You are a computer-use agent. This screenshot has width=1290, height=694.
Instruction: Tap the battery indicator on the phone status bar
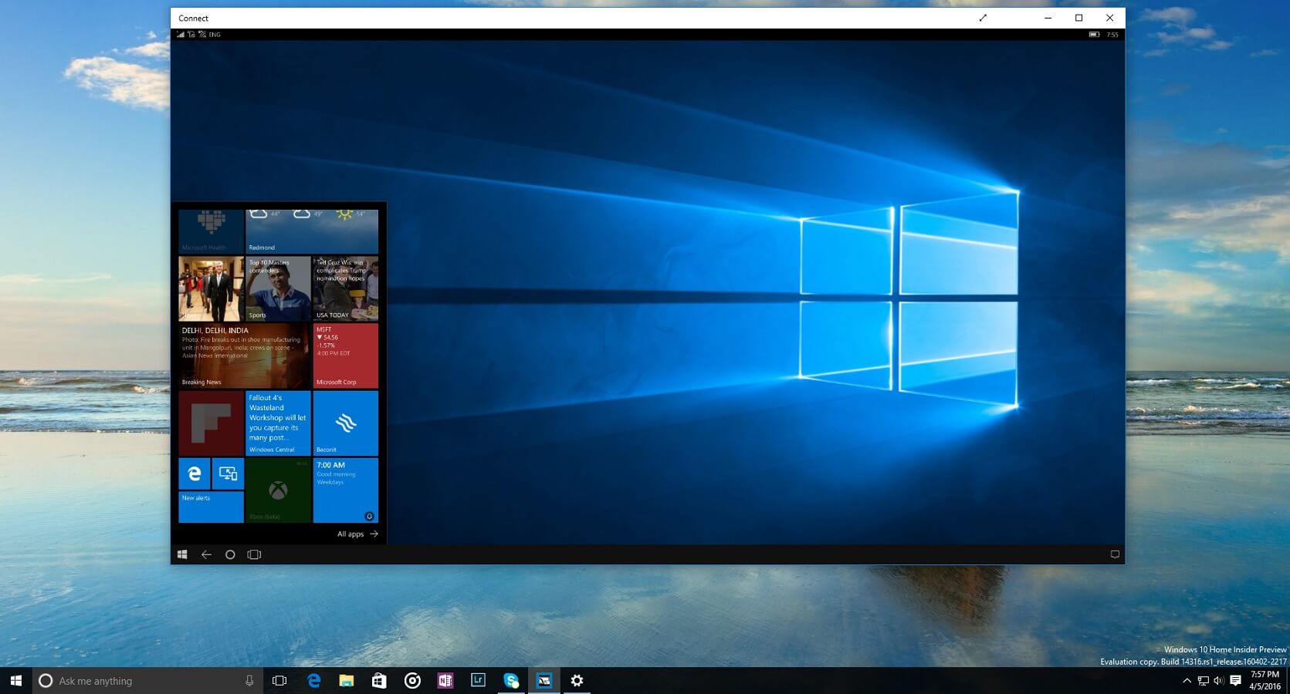(x=1095, y=34)
